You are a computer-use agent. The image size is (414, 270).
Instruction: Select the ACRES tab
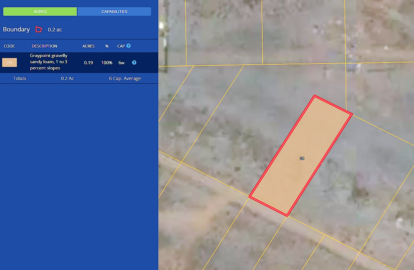tap(40, 12)
